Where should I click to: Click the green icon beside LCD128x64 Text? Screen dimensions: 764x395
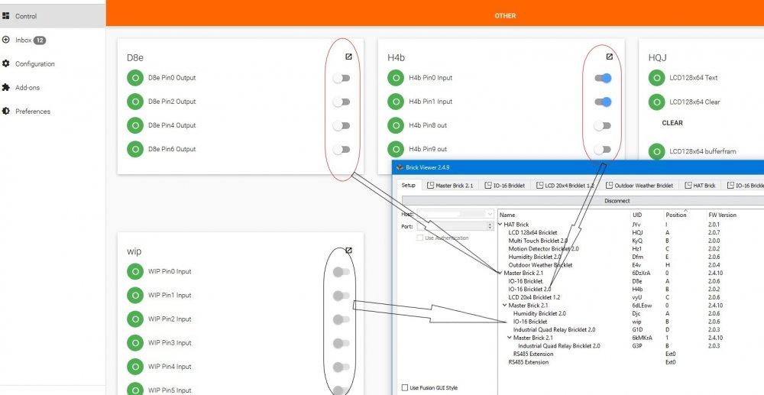[x=656, y=78]
